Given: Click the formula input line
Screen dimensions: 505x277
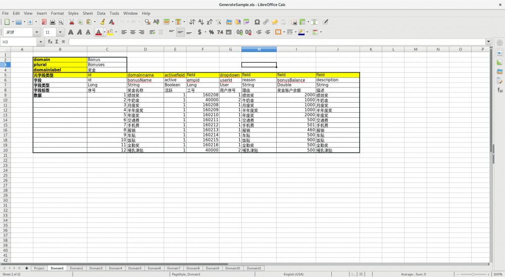Looking at the screenshot, I should point(277,41).
